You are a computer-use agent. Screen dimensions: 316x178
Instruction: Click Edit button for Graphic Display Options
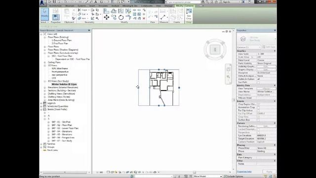(266, 70)
